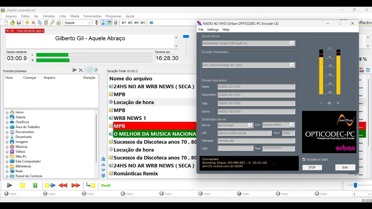The image size is (372, 209).
Task: Expand the Início tree node
Action: (x=7, y=112)
